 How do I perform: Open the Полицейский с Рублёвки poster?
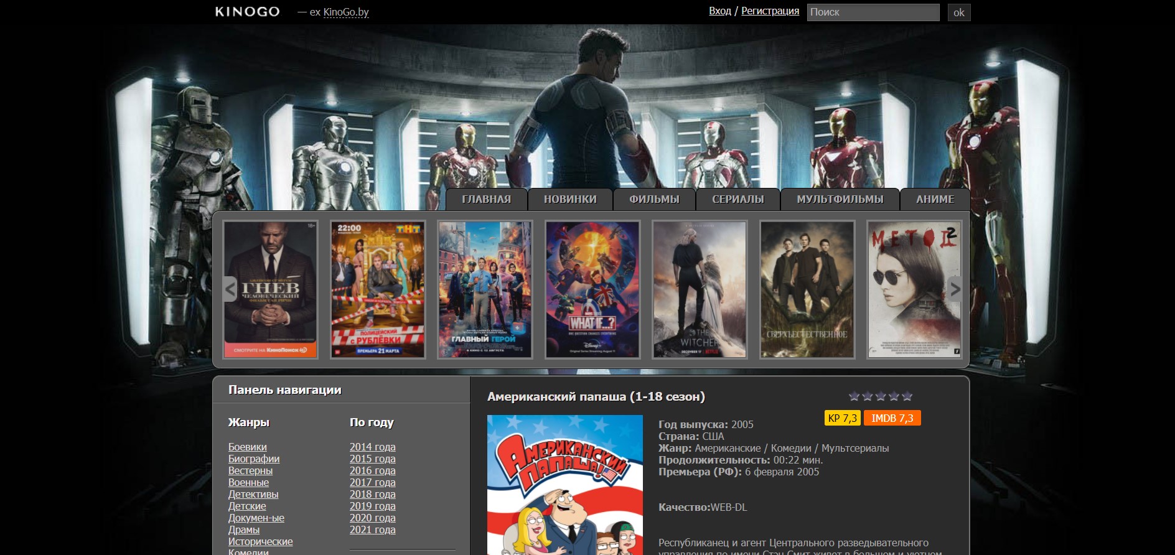click(x=378, y=289)
